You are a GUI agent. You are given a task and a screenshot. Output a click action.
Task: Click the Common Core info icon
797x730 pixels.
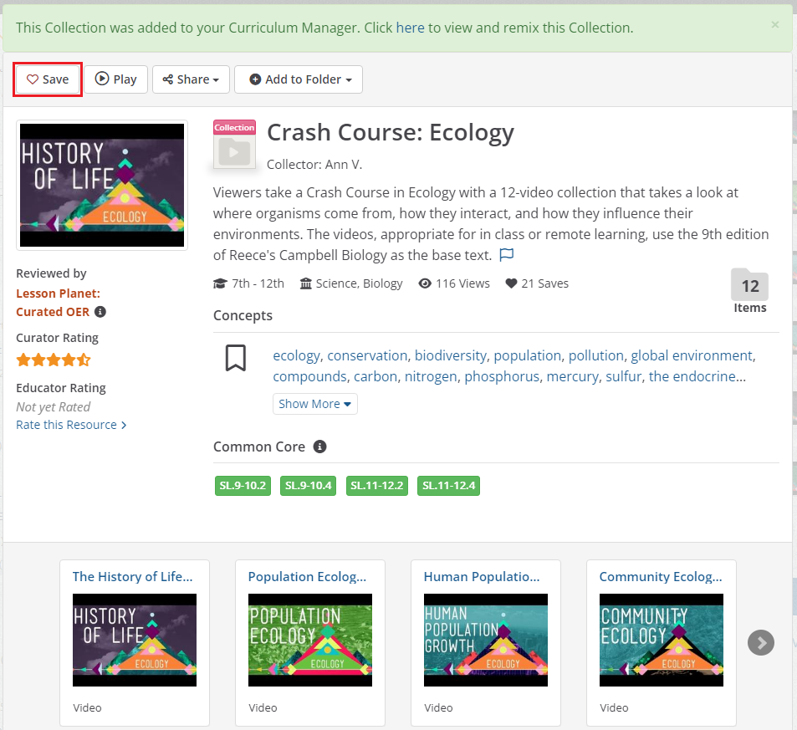click(x=319, y=447)
